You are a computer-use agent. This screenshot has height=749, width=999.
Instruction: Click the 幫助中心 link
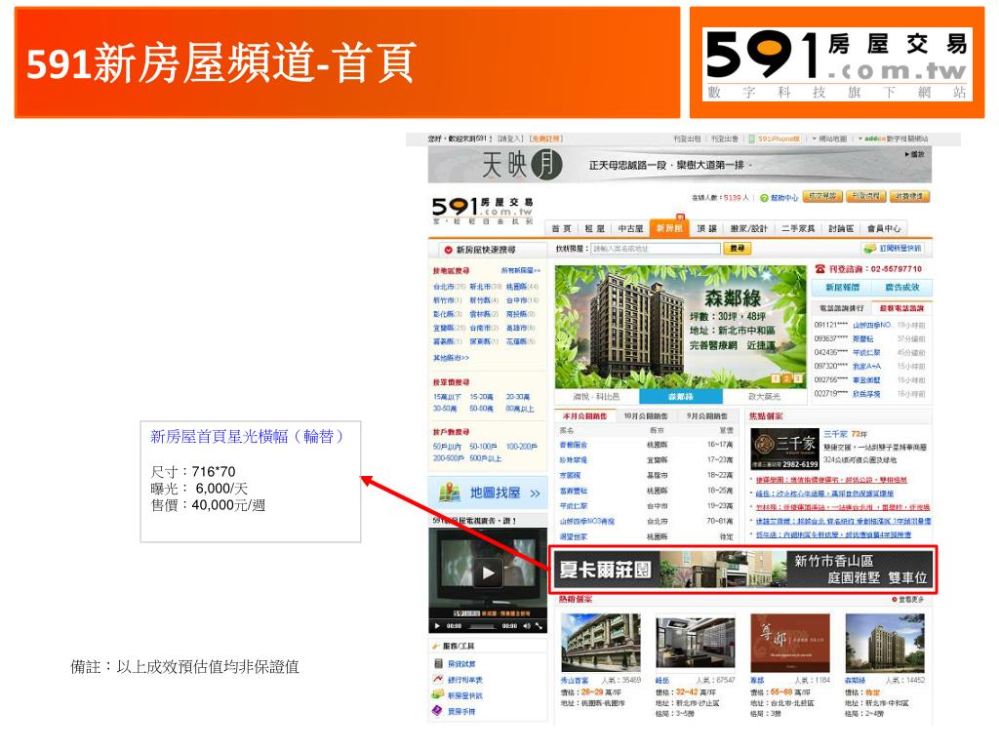[784, 198]
